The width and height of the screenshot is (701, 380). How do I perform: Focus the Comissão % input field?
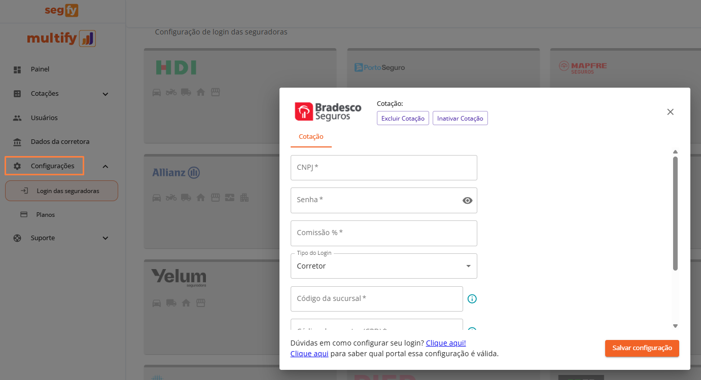pos(384,233)
